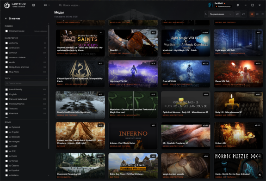266x181 pixels.
Task: Click the sidebar filter scrollbar
Action: [x=49, y=86]
